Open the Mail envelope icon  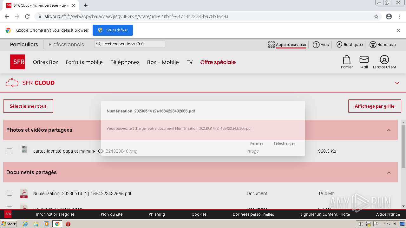click(x=364, y=62)
